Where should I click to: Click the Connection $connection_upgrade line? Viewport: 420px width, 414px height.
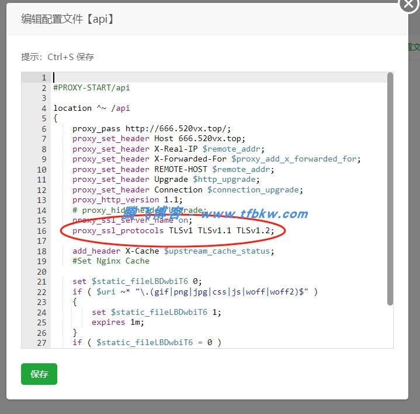[x=188, y=190]
